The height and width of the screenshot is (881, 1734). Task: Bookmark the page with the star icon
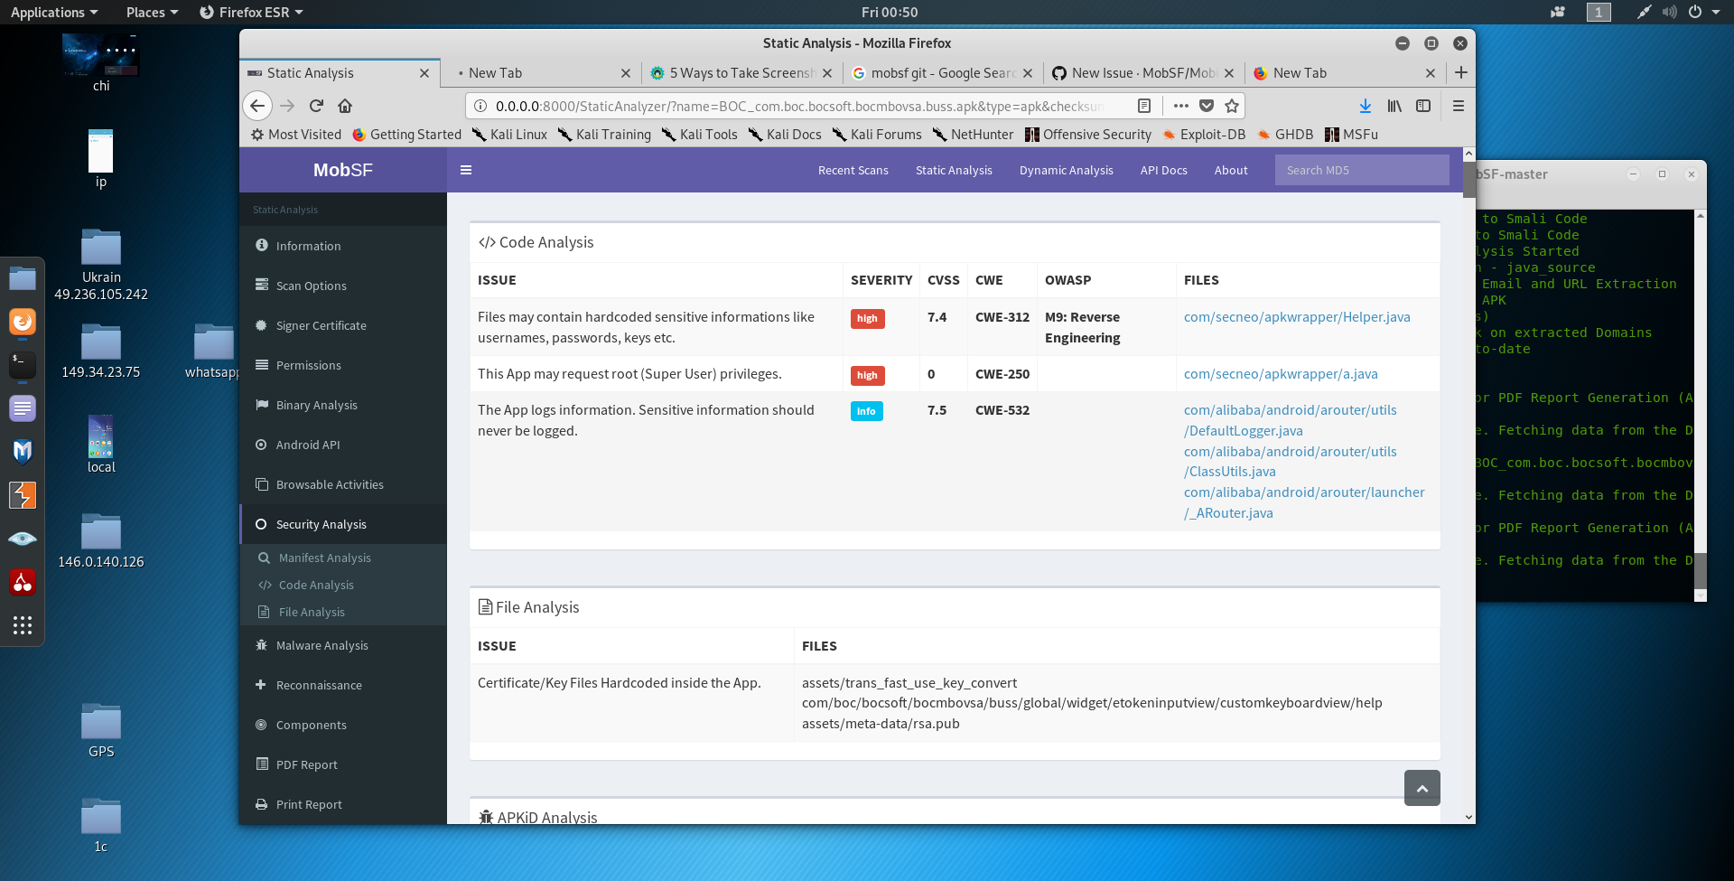pyautogui.click(x=1232, y=106)
